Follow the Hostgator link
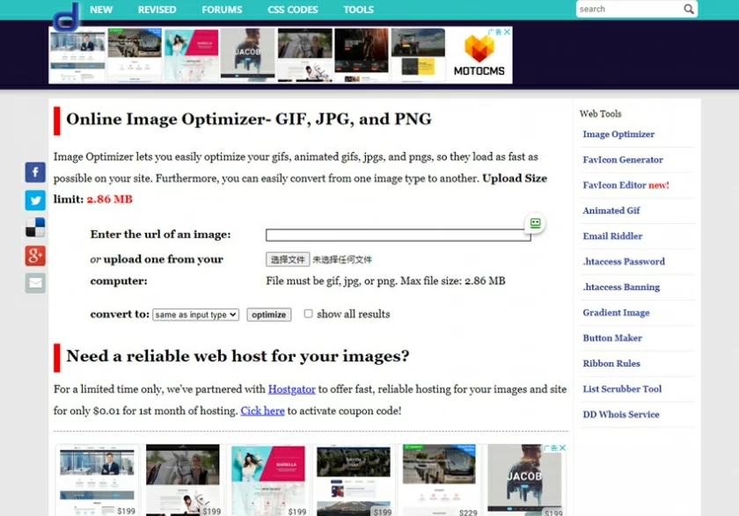Viewport: 739px width, 516px height. pos(291,389)
